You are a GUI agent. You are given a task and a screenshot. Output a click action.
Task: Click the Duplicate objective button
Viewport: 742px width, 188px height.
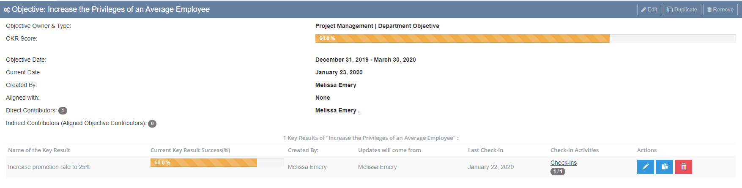pos(682,10)
